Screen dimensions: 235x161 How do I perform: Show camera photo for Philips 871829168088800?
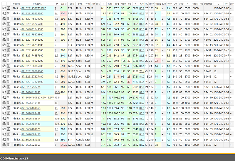click(x=4, y=71)
